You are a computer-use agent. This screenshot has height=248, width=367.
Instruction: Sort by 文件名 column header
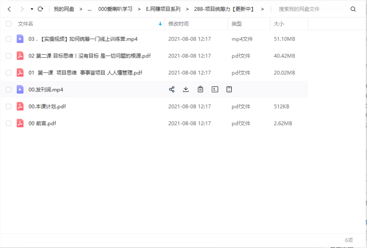(x=26, y=24)
